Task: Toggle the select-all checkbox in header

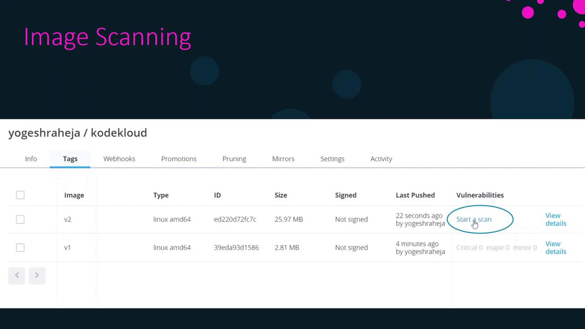Action: 20,195
